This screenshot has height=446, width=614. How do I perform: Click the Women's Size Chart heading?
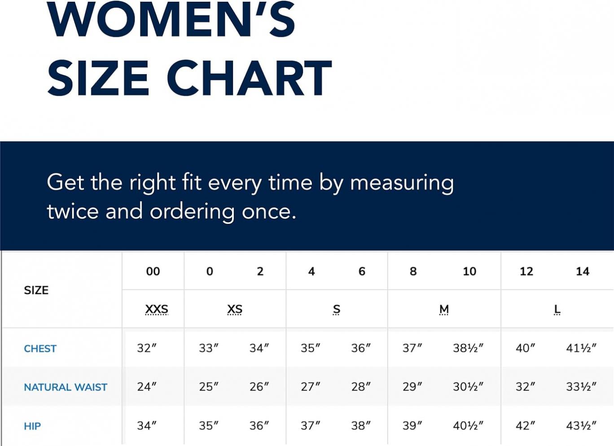click(189, 48)
